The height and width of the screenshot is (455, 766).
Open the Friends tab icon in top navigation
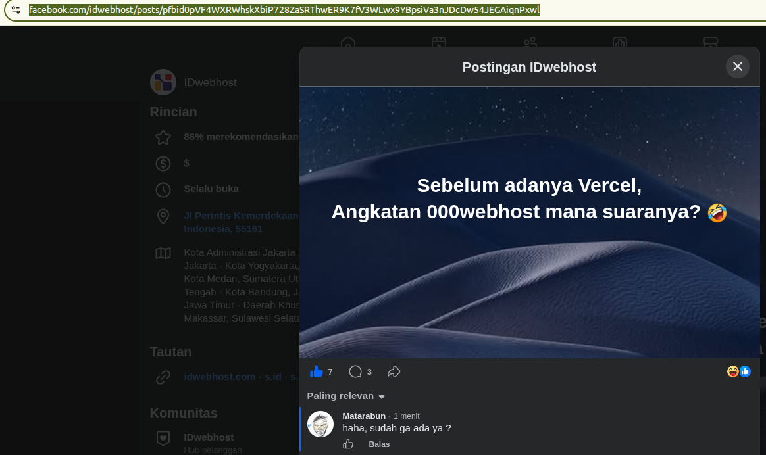pyautogui.click(x=530, y=43)
